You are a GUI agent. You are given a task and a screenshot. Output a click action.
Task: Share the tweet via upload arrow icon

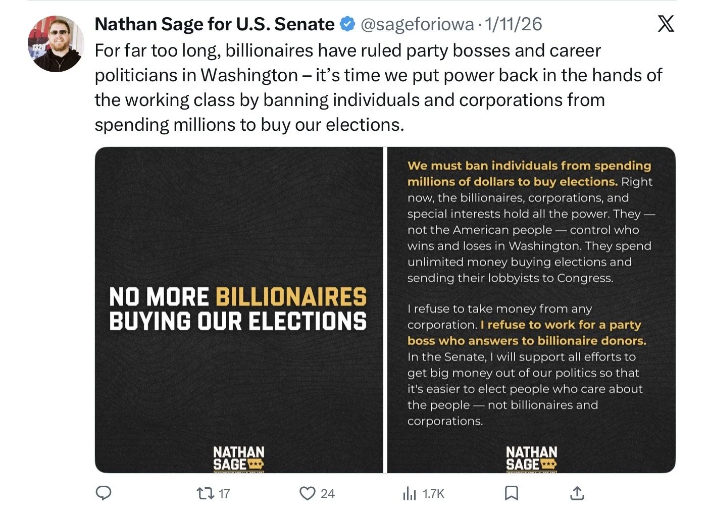point(577,493)
